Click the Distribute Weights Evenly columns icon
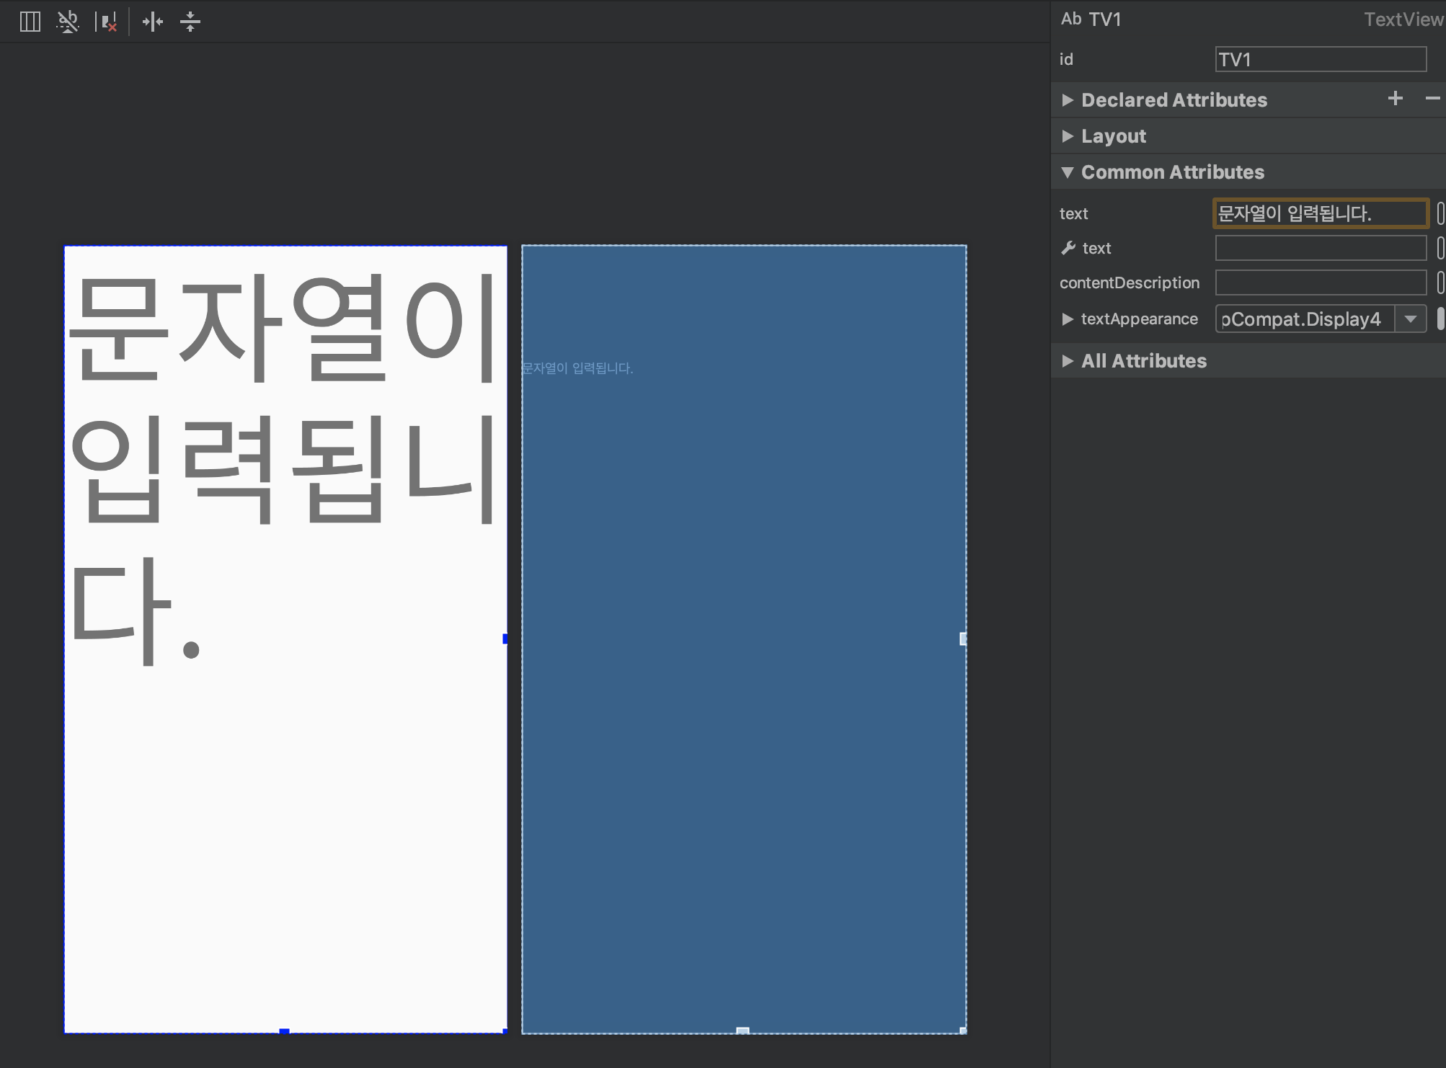 click(x=30, y=22)
